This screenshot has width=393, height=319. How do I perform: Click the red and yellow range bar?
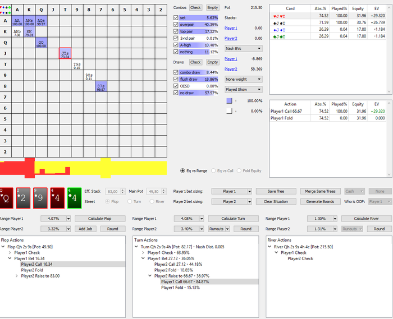[83, 168]
